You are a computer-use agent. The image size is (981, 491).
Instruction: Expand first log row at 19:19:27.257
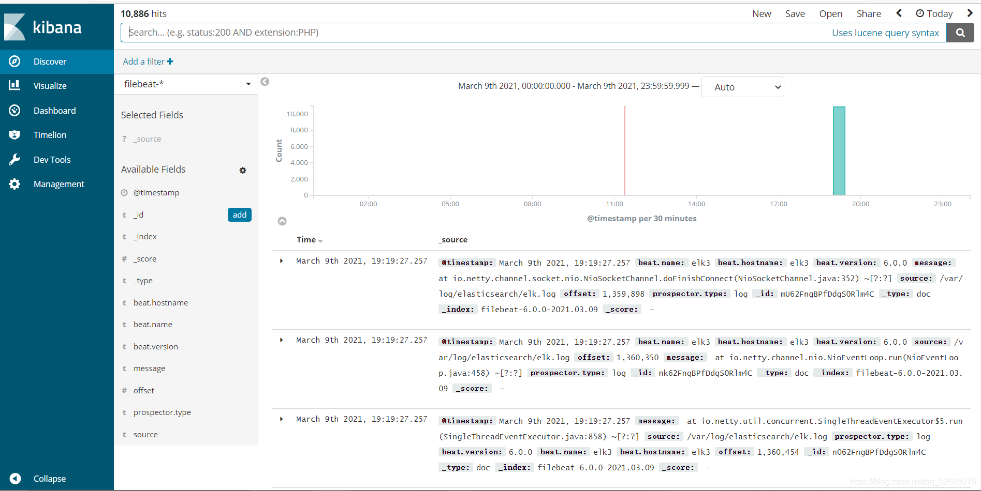click(281, 261)
